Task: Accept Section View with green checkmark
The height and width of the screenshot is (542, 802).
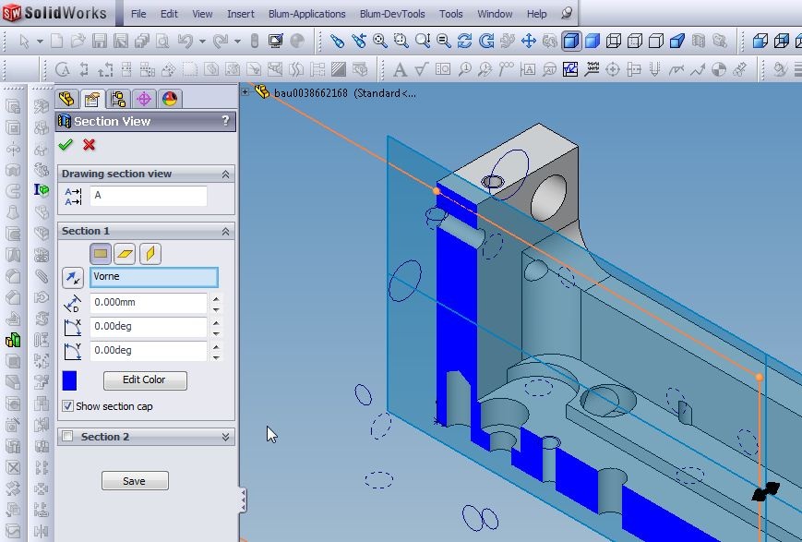Action: (66, 145)
